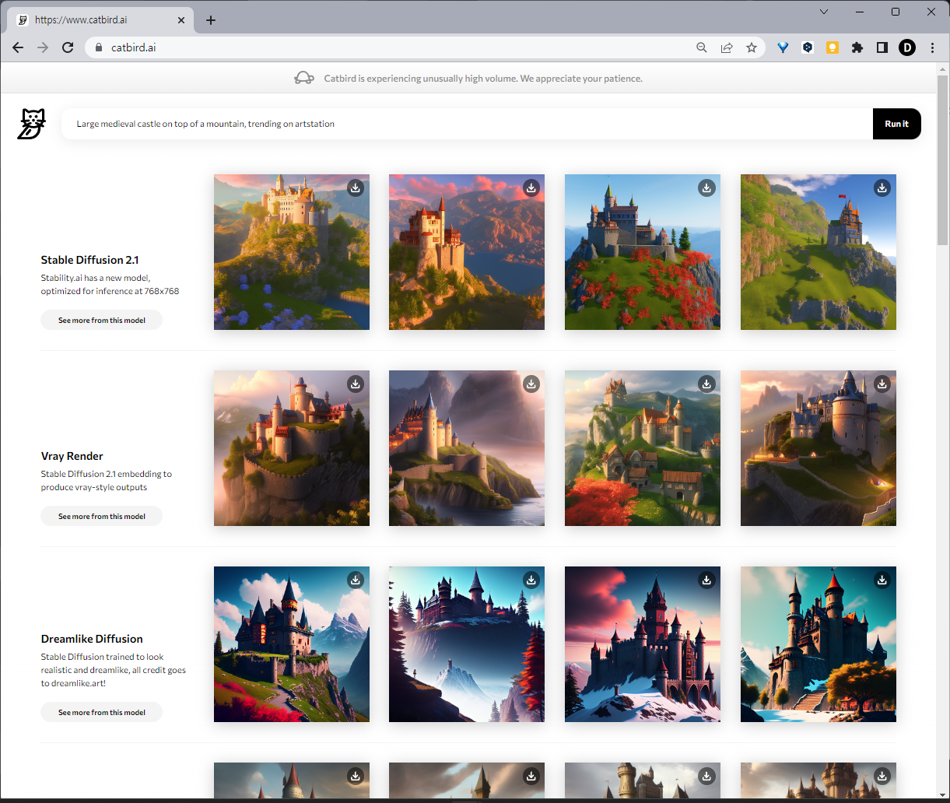Go back with browser back arrow
Image resolution: width=950 pixels, height=803 pixels.
(18, 47)
